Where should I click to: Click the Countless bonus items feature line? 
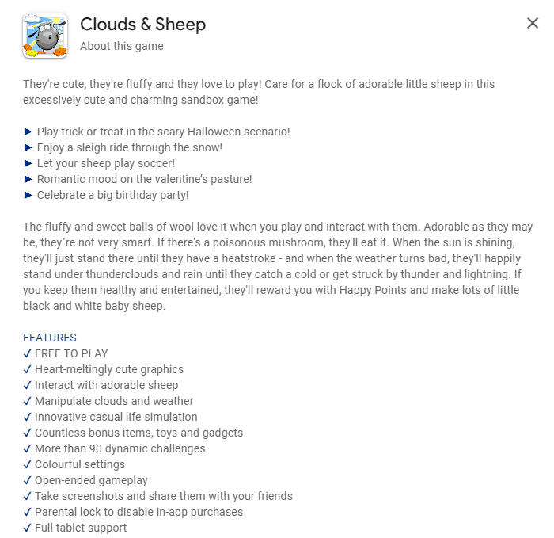tap(138, 433)
